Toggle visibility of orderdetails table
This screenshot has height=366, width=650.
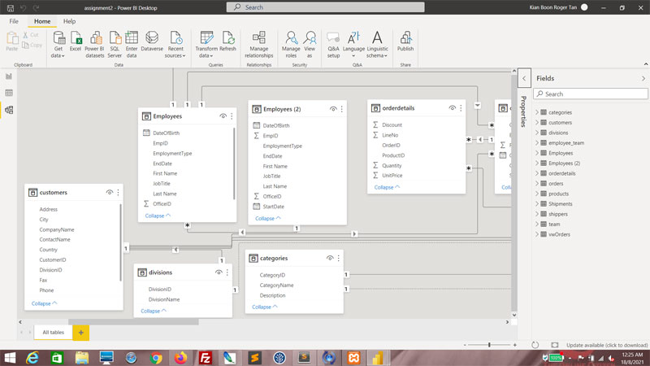[452, 108]
